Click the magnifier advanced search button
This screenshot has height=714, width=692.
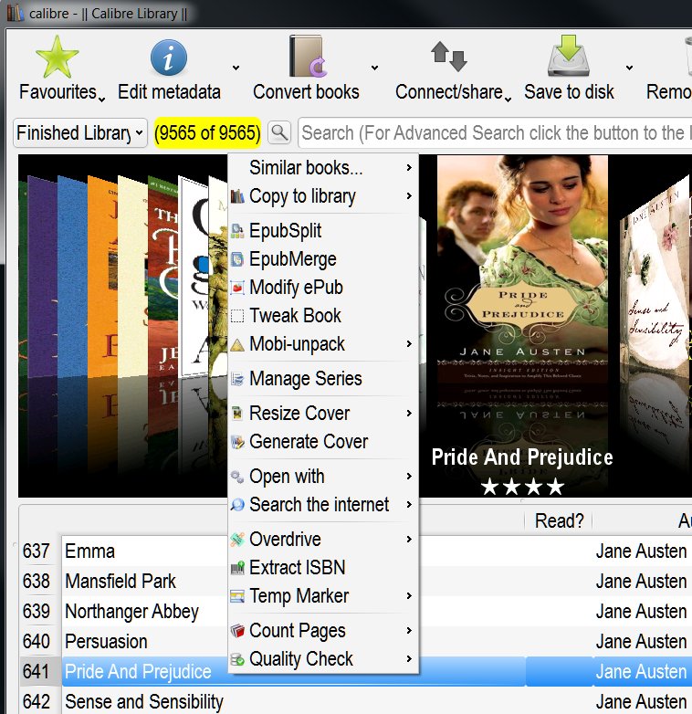tap(279, 133)
